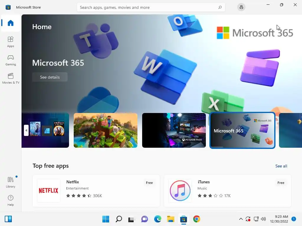Minimize the Microsoft Store window
This screenshot has height=226, width=302.
coord(268,5)
